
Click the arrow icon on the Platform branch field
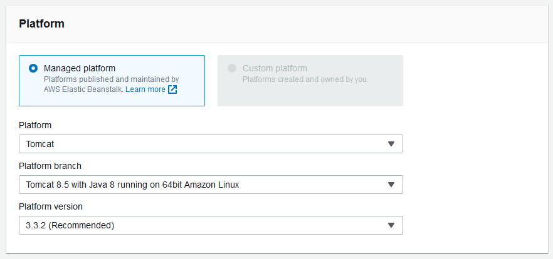point(391,185)
